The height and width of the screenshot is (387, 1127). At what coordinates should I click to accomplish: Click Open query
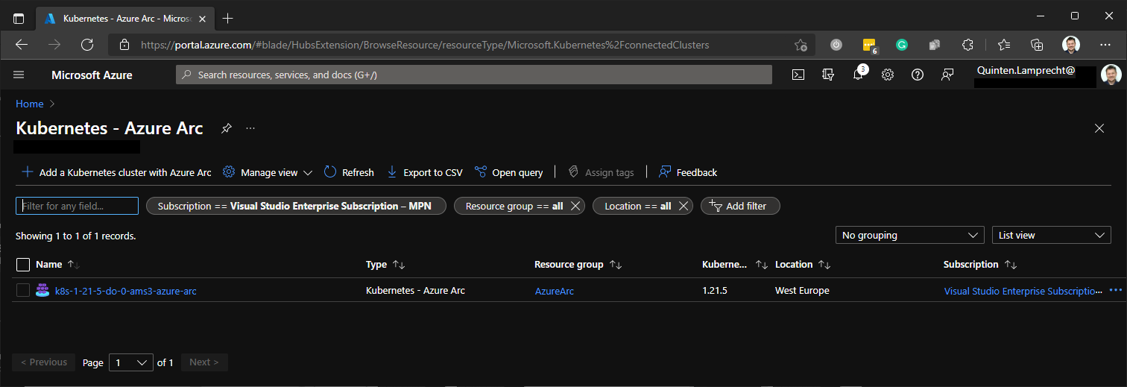click(509, 172)
